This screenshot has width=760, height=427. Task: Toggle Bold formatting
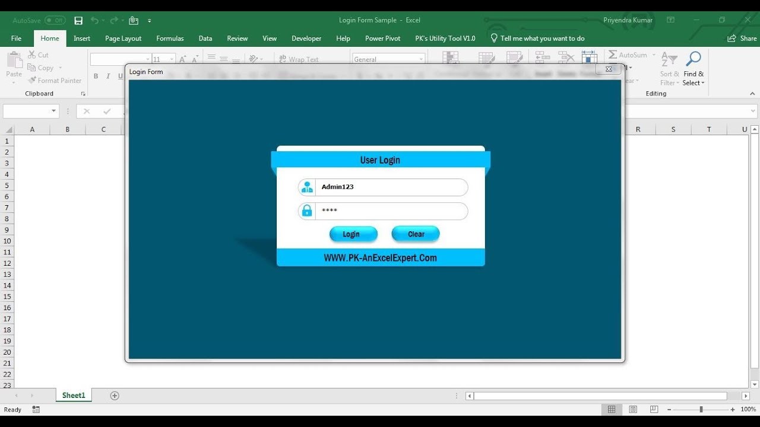pyautogui.click(x=96, y=76)
